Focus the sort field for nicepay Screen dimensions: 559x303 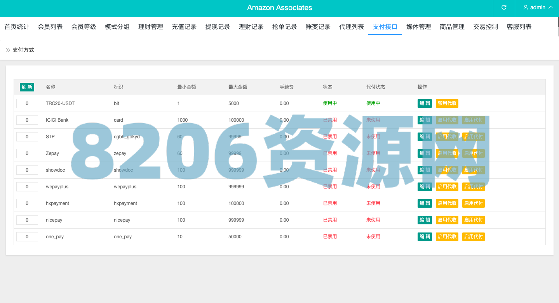click(x=27, y=220)
